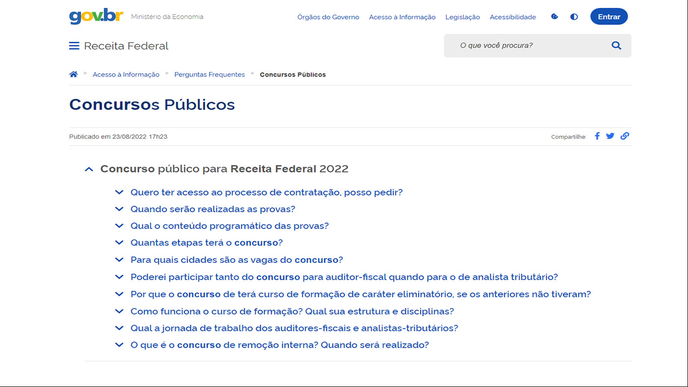Open the hamburger menu beside Receita Federal

click(x=74, y=46)
